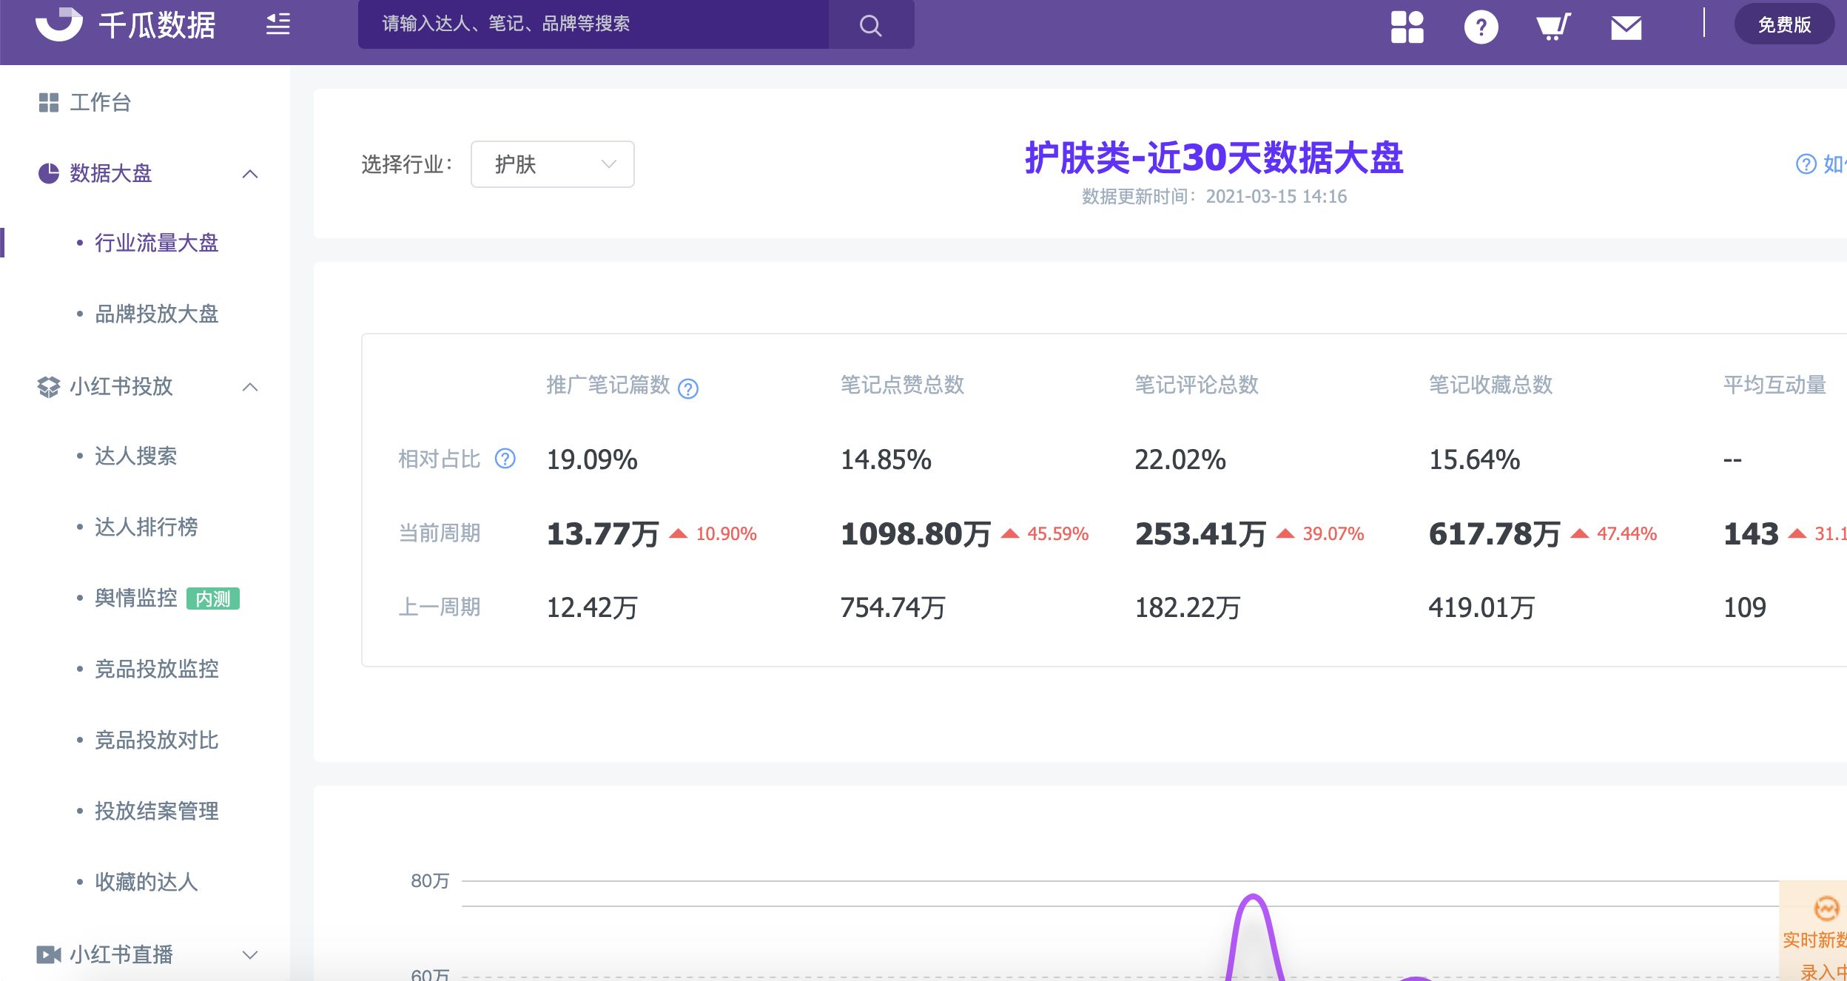The image size is (1847, 981).
Task: Select the 内测 badge next to 舆情监控
Action: [214, 599]
